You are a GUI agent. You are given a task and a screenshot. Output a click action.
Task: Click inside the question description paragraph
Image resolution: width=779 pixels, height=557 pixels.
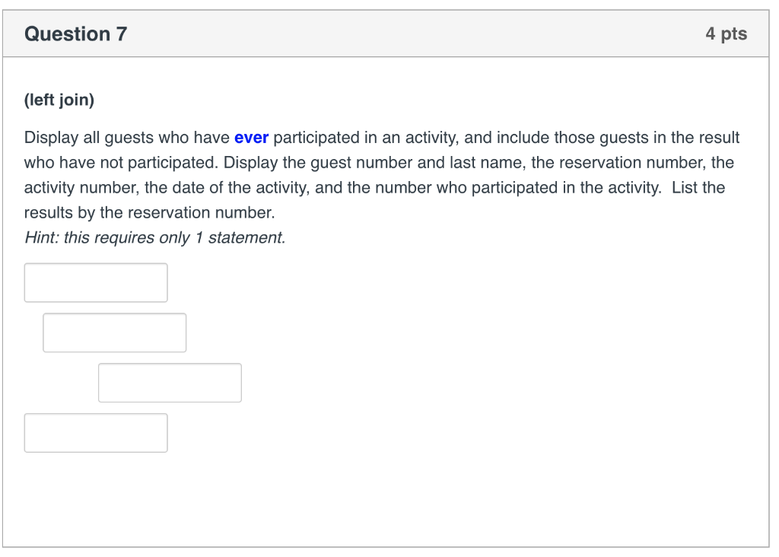(x=380, y=162)
